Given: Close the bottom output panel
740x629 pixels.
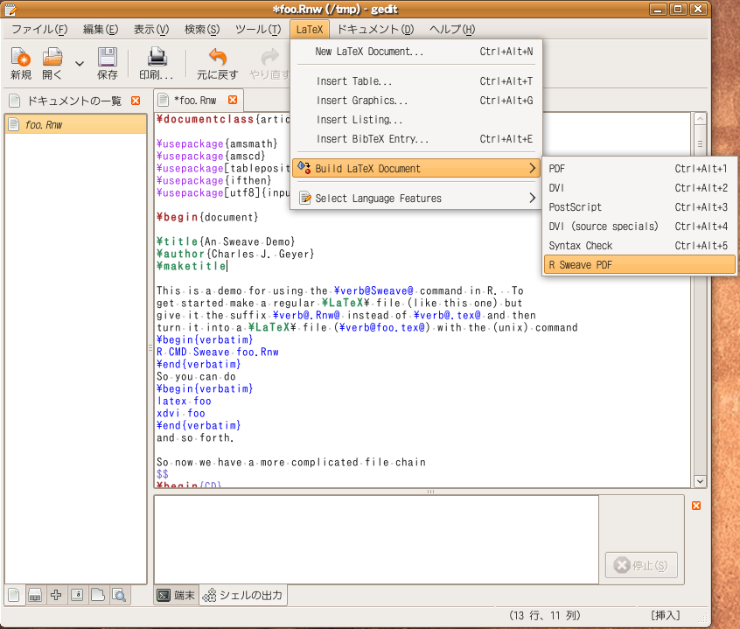Looking at the screenshot, I should (x=696, y=506).
